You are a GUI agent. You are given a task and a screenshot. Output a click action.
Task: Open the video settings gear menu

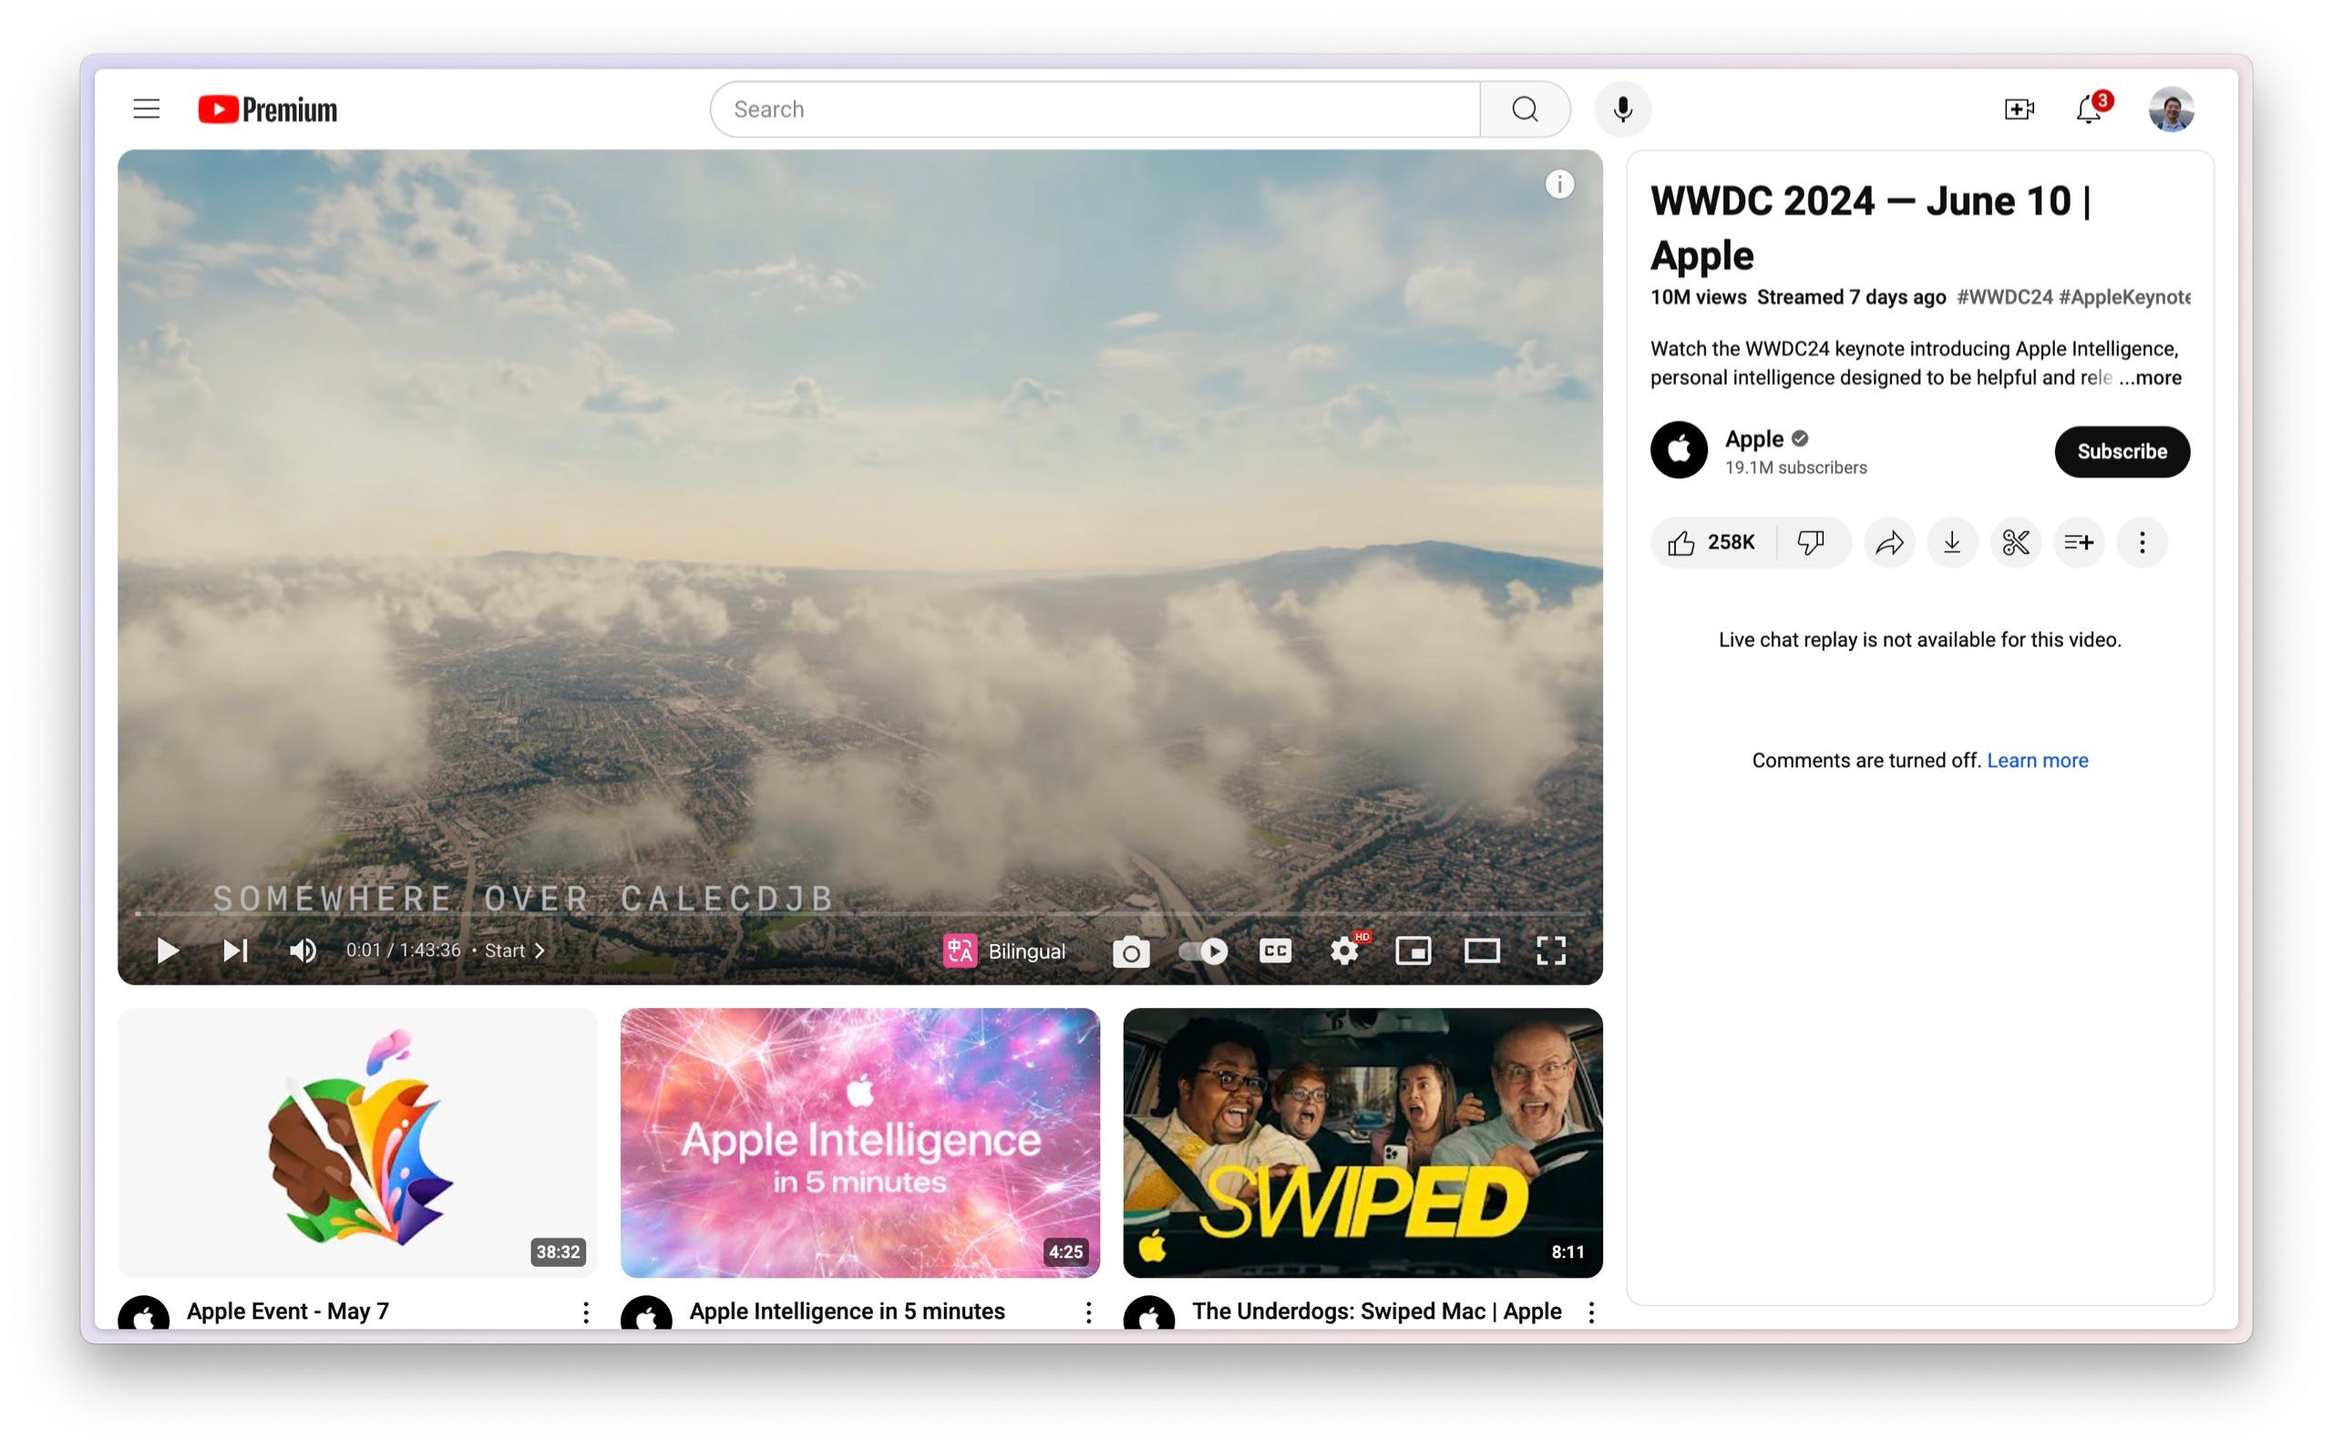point(1344,951)
